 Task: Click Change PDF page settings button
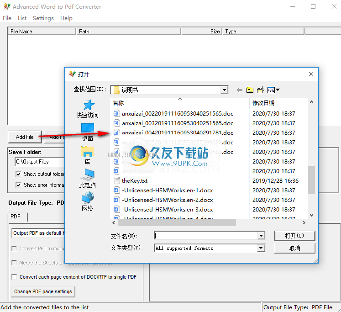click(43, 291)
